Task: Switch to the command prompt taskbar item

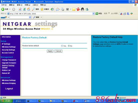Action: point(31,101)
